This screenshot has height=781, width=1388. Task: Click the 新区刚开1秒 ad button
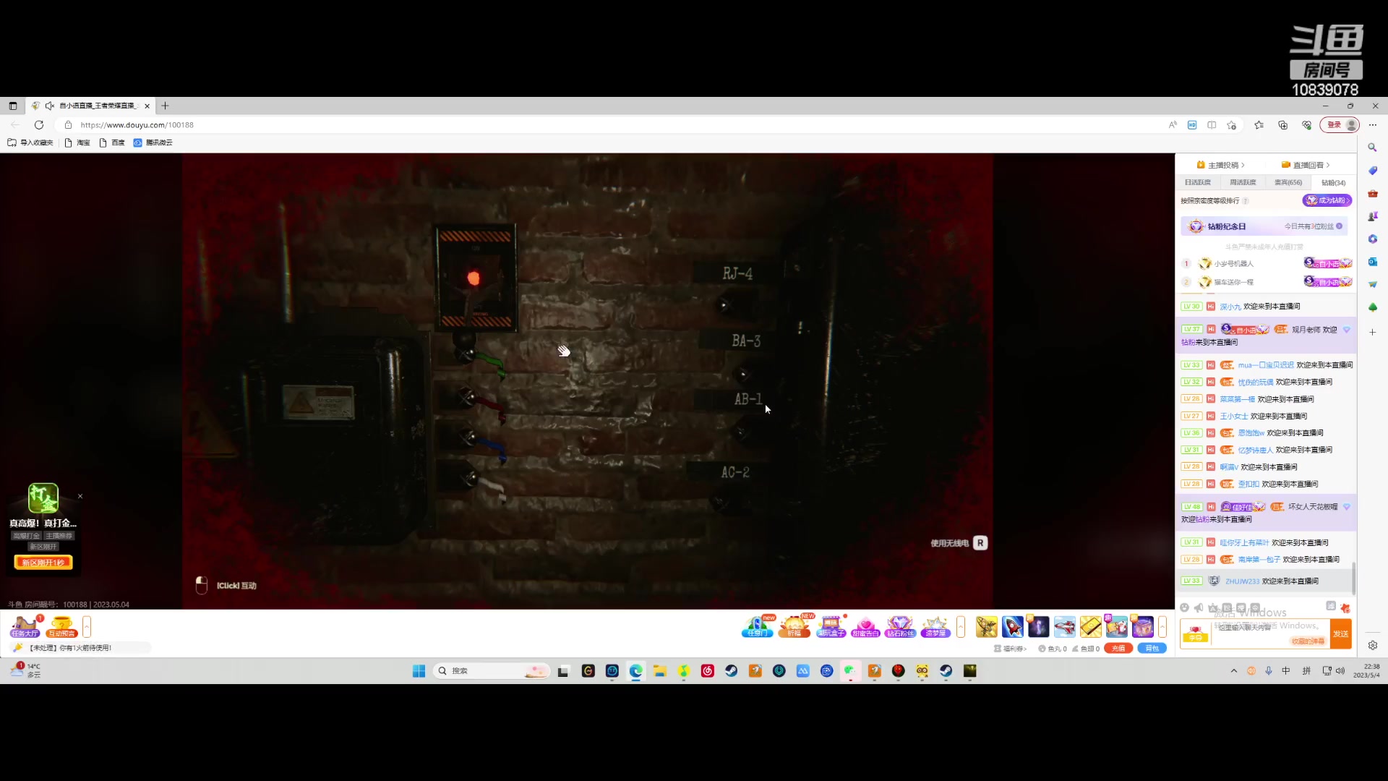[x=43, y=563]
